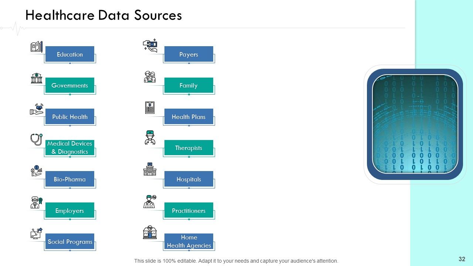The height and width of the screenshot is (266, 473).
Task: Select the Home Health Agencies house icon
Action: pyautogui.click(x=150, y=232)
